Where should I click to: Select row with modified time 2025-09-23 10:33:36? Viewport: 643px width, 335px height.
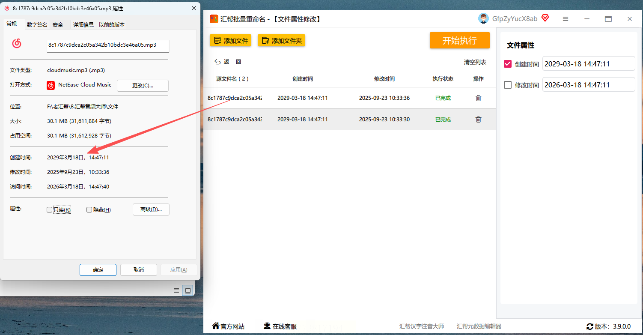tap(350, 98)
